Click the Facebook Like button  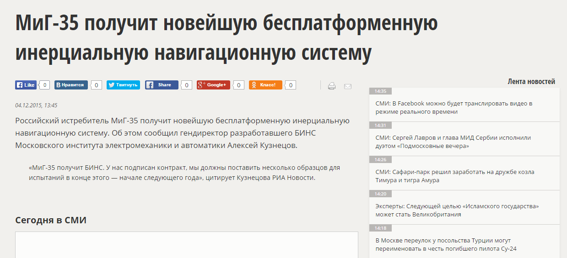26,85
